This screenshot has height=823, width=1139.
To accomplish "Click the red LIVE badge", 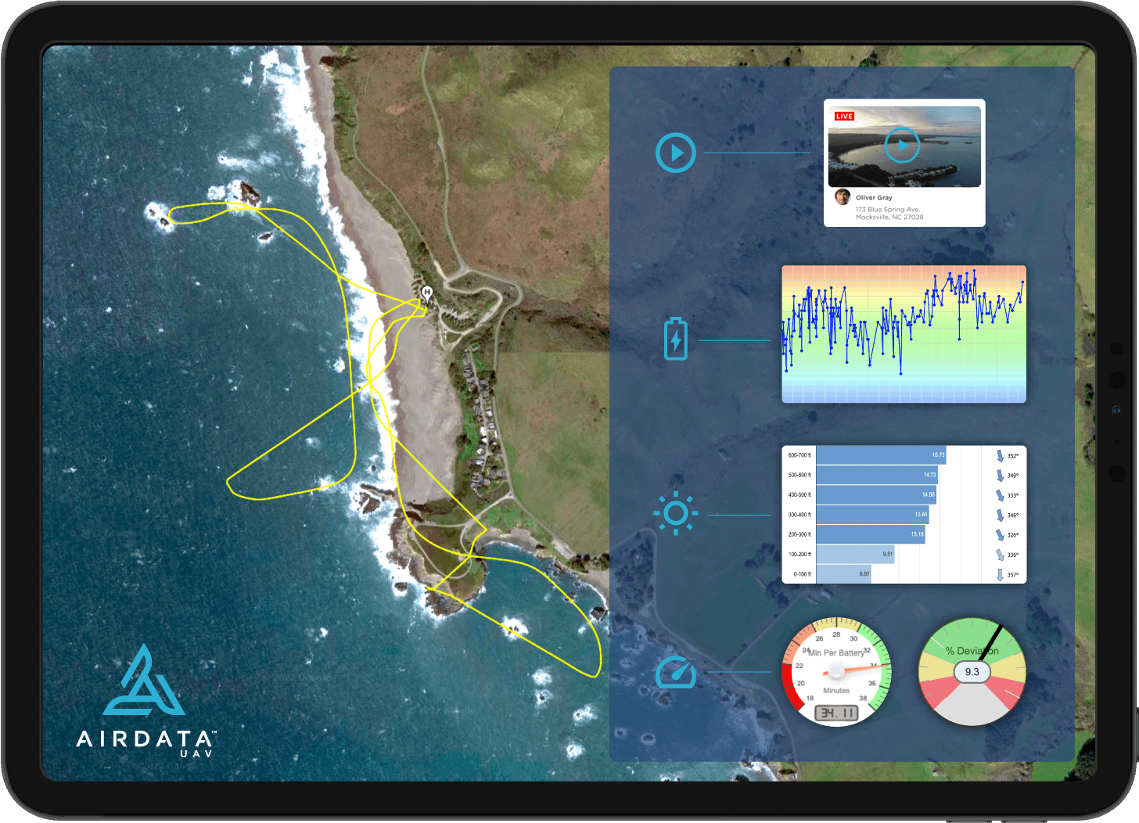I will pyautogui.click(x=844, y=117).
